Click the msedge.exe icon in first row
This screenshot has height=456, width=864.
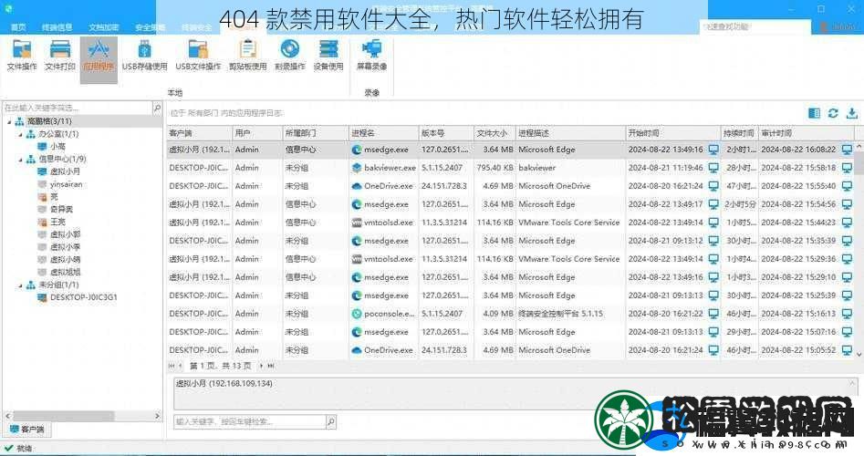(x=357, y=150)
